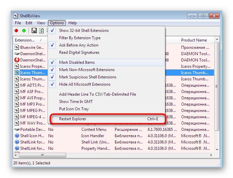The width and height of the screenshot is (233, 178).
Task: Click the vertical scrollbar up arrow
Action: coord(217,39)
